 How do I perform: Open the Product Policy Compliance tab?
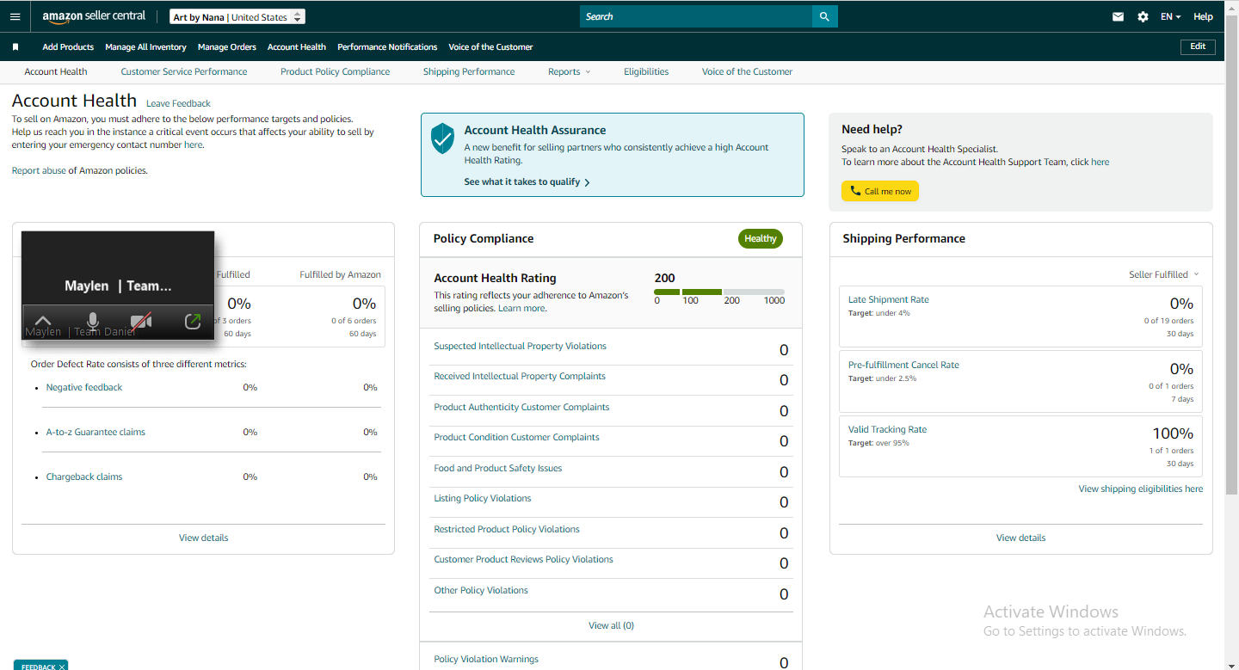(336, 71)
